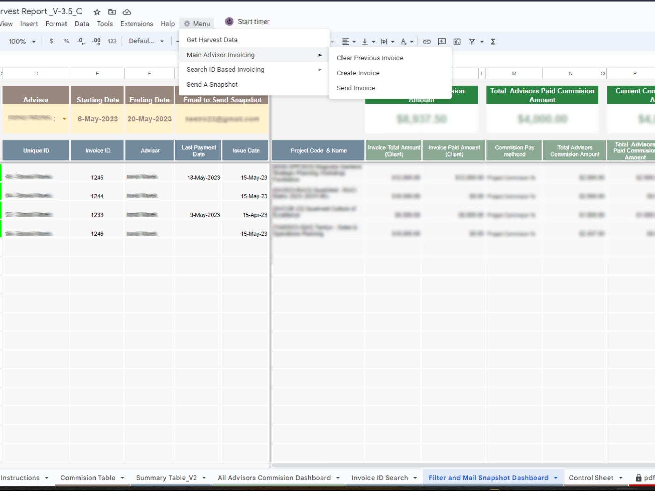
Task: Open the Insert menu
Action: click(x=29, y=24)
